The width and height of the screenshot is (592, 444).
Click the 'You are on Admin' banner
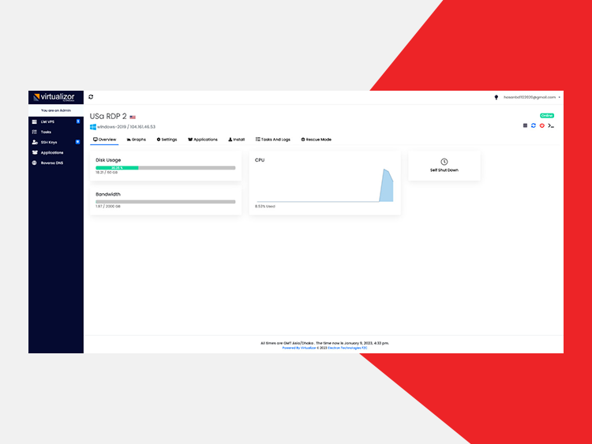56,110
